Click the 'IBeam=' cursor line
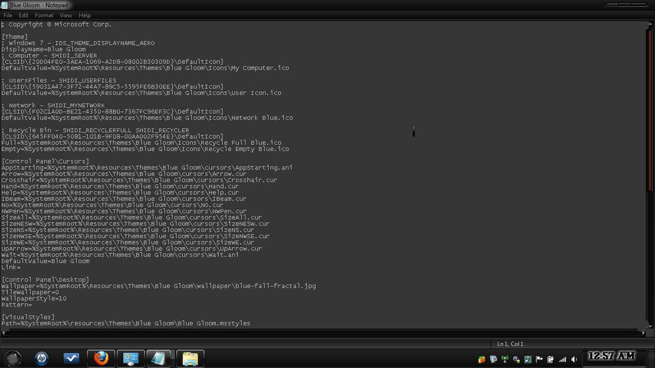 click(124, 199)
